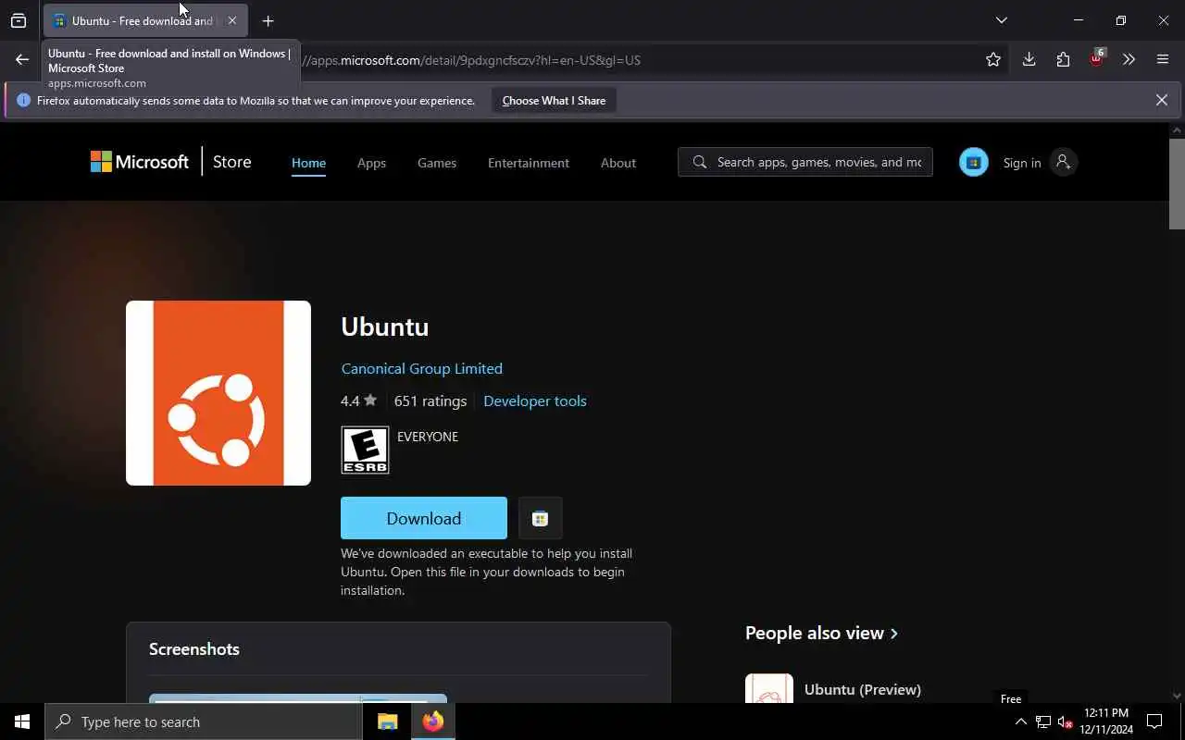Click the ESRB Everyone rating badge
This screenshot has width=1185, height=740.
(x=365, y=450)
